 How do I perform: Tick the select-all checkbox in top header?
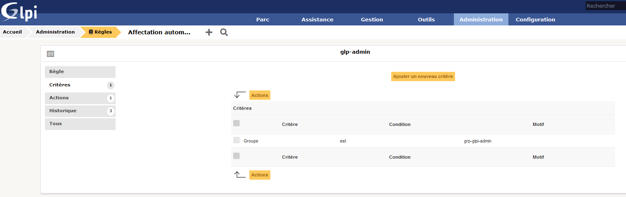coord(236,123)
